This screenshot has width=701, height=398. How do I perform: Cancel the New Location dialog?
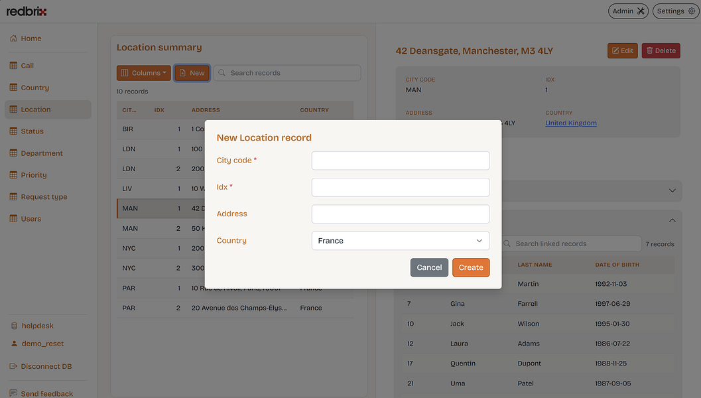(429, 267)
